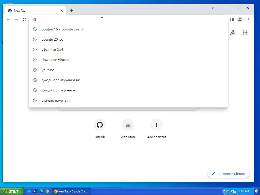This screenshot has width=260, height=195.
Task: Click the second quick launch window icon
Action: pos(35,191)
